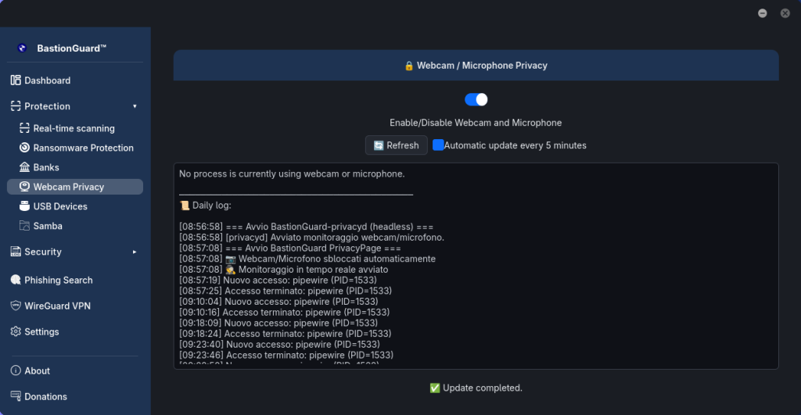Viewport: 801px width, 415px height.
Task: Click the 09:18:24 Accesso terminato log line
Action: tap(285, 334)
